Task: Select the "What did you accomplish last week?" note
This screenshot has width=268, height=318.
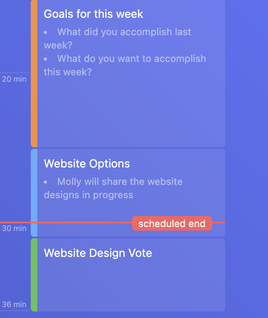Action: [x=117, y=38]
